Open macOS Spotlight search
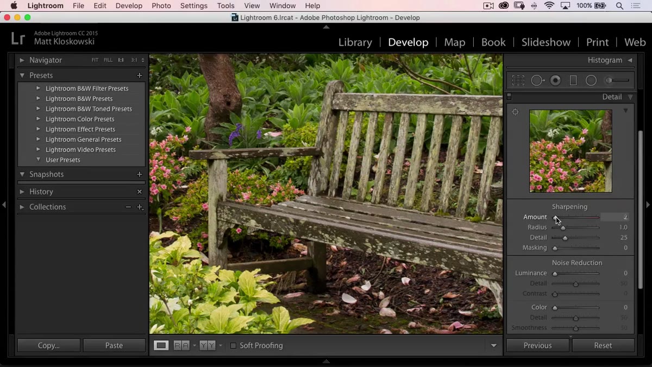Viewport: 652px width, 367px height. [619, 6]
